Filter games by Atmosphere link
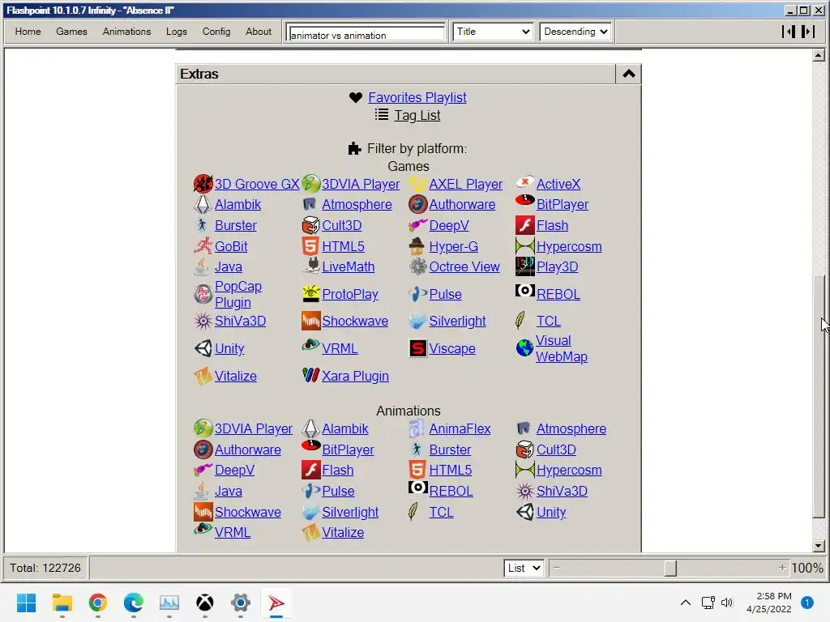Viewport: 830px width, 622px height. (357, 204)
